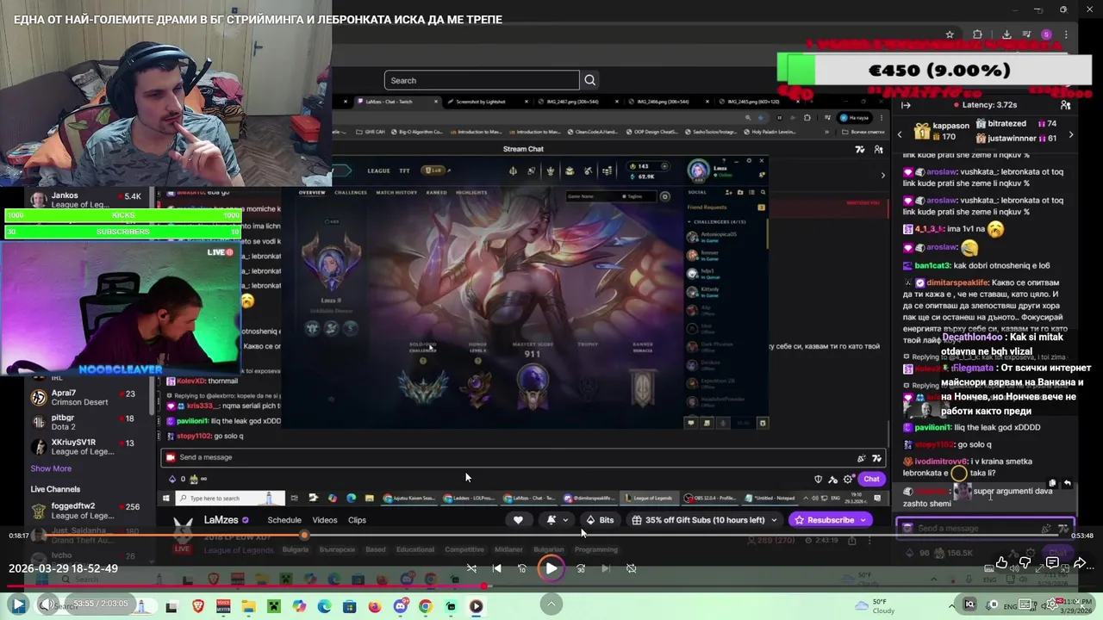
Task: Toggle the repeat loop button
Action: pyautogui.click(x=631, y=568)
